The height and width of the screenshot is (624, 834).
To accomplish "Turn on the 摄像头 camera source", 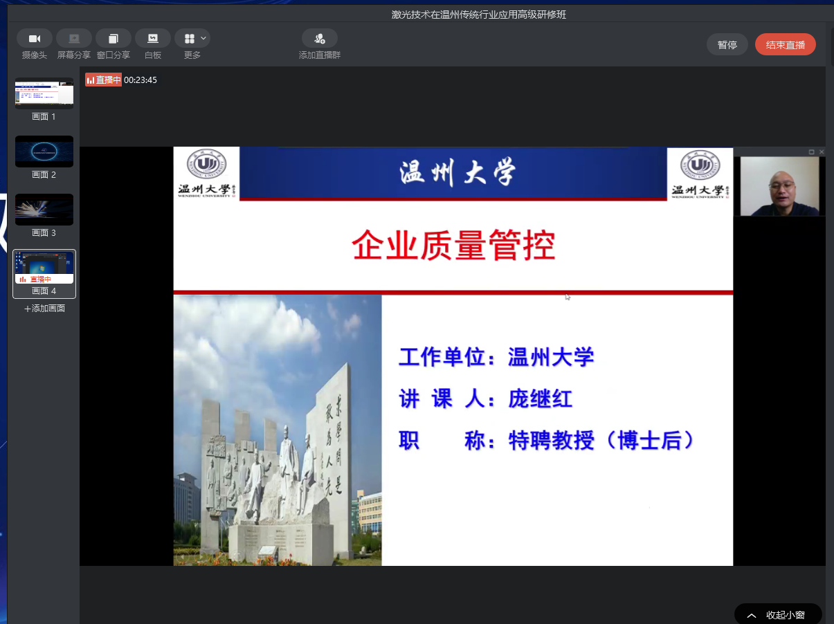I will (35, 39).
